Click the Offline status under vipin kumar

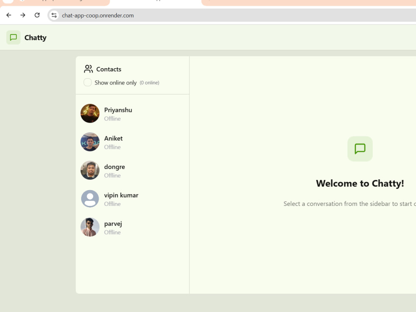pyautogui.click(x=112, y=204)
